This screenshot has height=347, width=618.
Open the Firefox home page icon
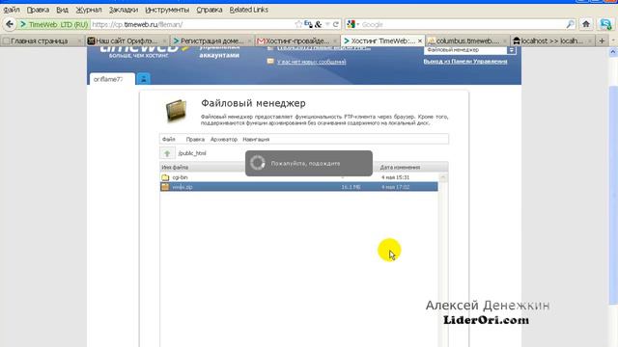[x=586, y=24]
